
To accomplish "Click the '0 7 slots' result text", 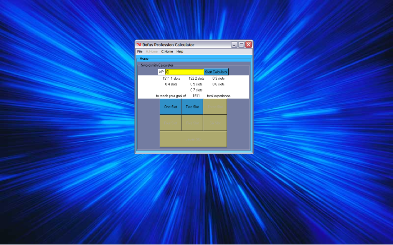I will 196,90.
